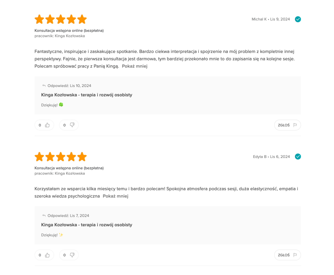Click reviewer name Edyta B
This screenshot has width=334, height=275.
tap(260, 157)
